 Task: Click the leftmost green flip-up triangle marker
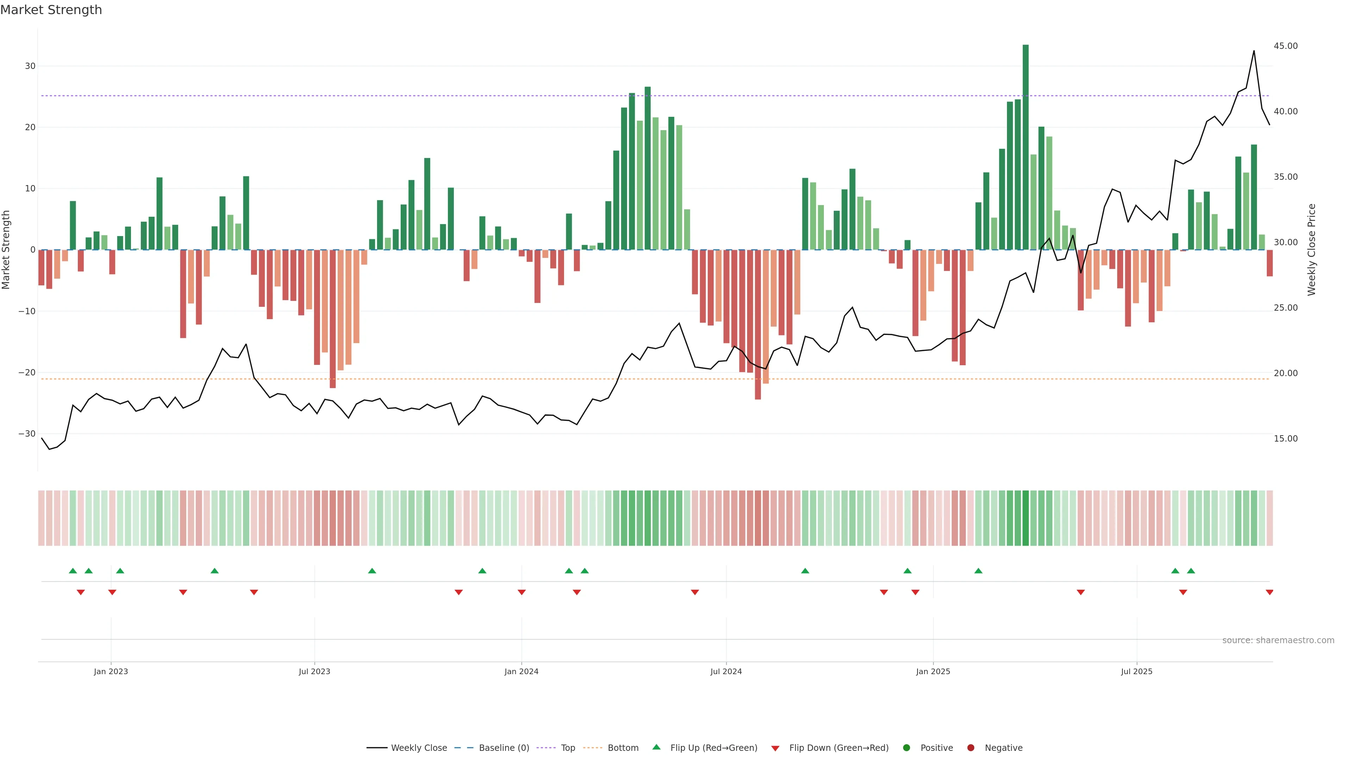(73, 571)
